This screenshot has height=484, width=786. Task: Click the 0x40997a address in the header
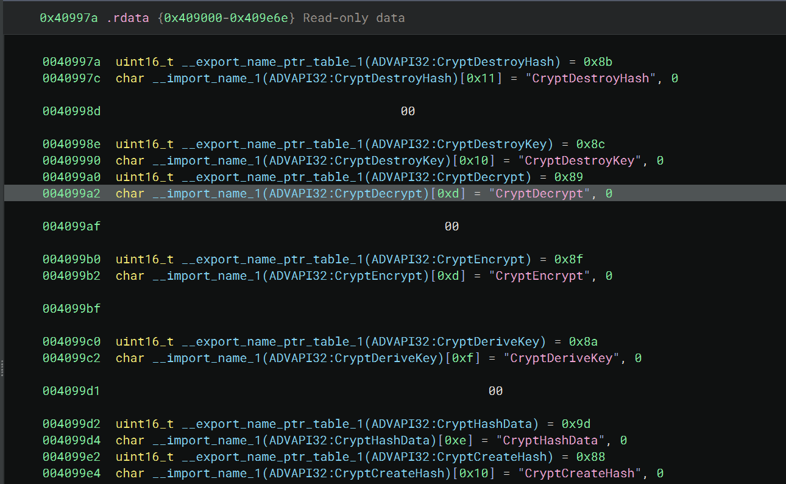click(x=69, y=18)
